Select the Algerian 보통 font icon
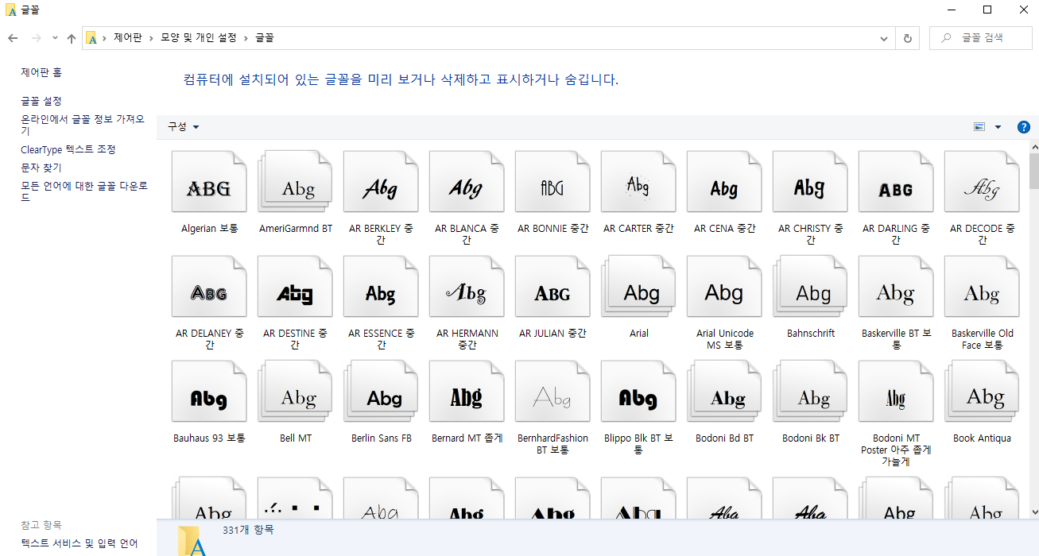 pyautogui.click(x=209, y=182)
